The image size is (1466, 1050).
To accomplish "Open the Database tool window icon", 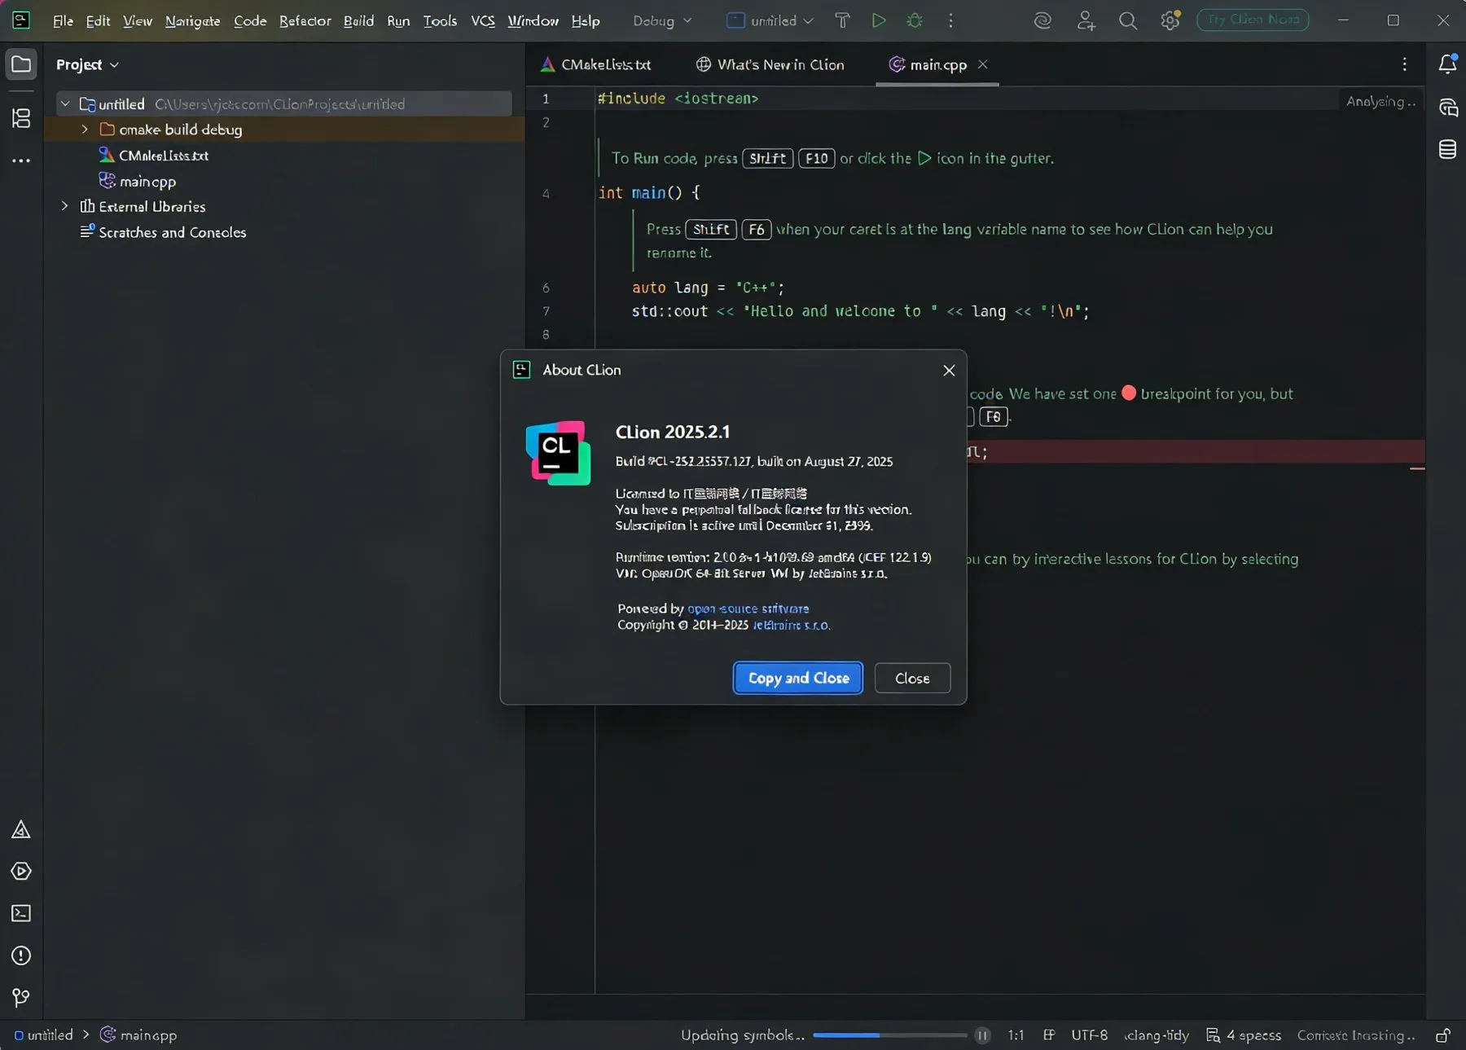I will [1447, 149].
